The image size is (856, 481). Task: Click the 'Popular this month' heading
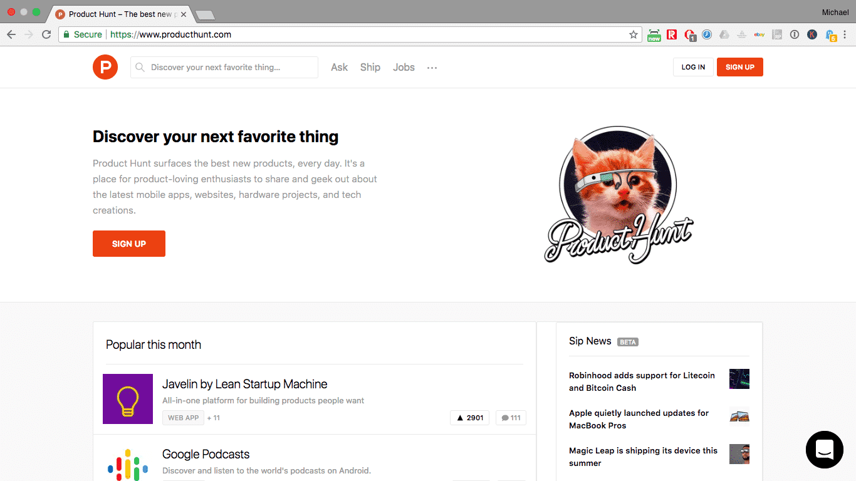154,344
